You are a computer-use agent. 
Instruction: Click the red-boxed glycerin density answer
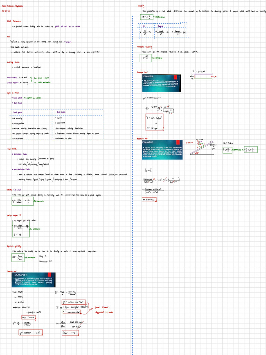click(30, 332)
